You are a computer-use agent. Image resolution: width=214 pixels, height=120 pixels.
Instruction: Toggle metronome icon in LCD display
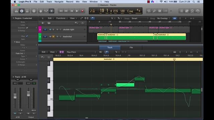[x=94, y=11]
